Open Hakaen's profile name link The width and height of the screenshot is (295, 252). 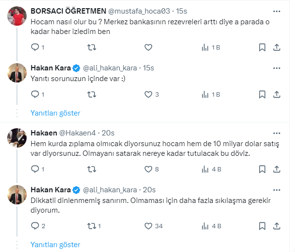coord(43,132)
